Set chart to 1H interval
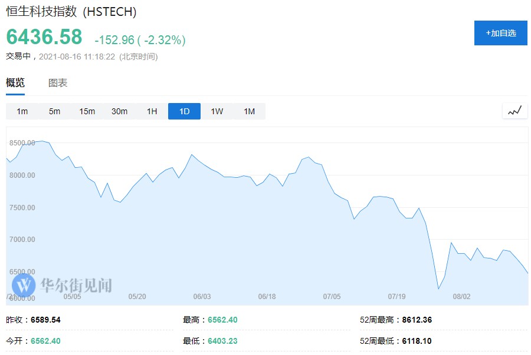This screenshot has width=531, height=355. tap(152, 111)
